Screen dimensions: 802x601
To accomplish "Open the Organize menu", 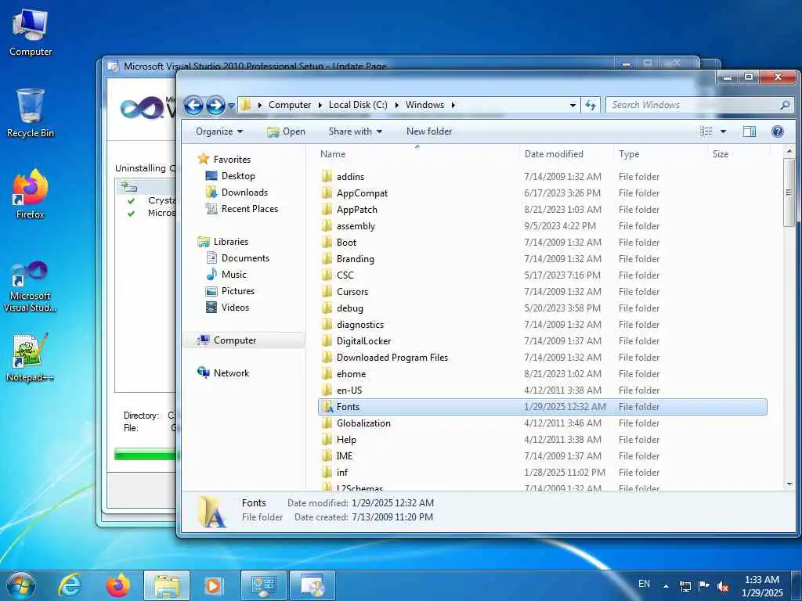I will coord(219,131).
